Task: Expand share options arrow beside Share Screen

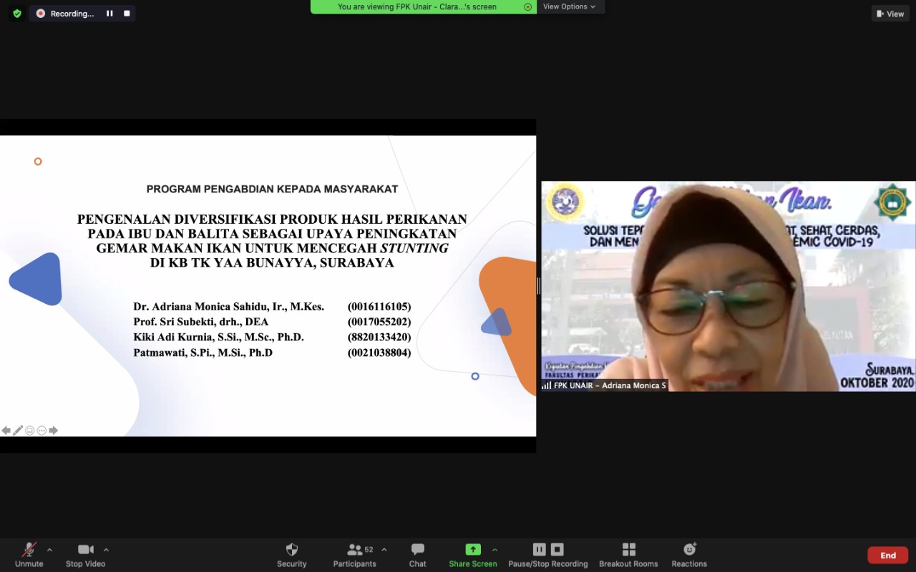Action: pyautogui.click(x=494, y=550)
